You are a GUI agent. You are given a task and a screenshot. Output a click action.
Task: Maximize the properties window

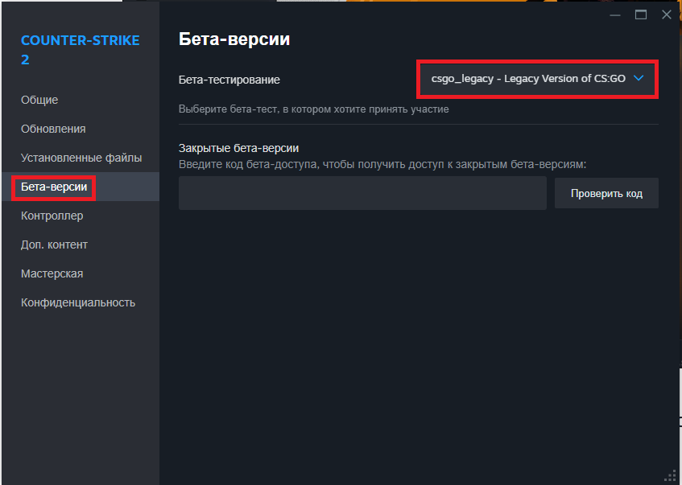[x=641, y=14]
